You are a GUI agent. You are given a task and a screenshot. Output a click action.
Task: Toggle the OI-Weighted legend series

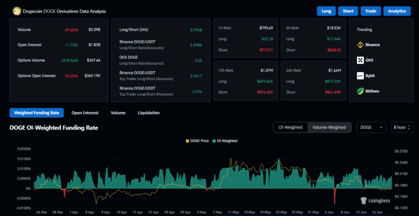[225, 141]
